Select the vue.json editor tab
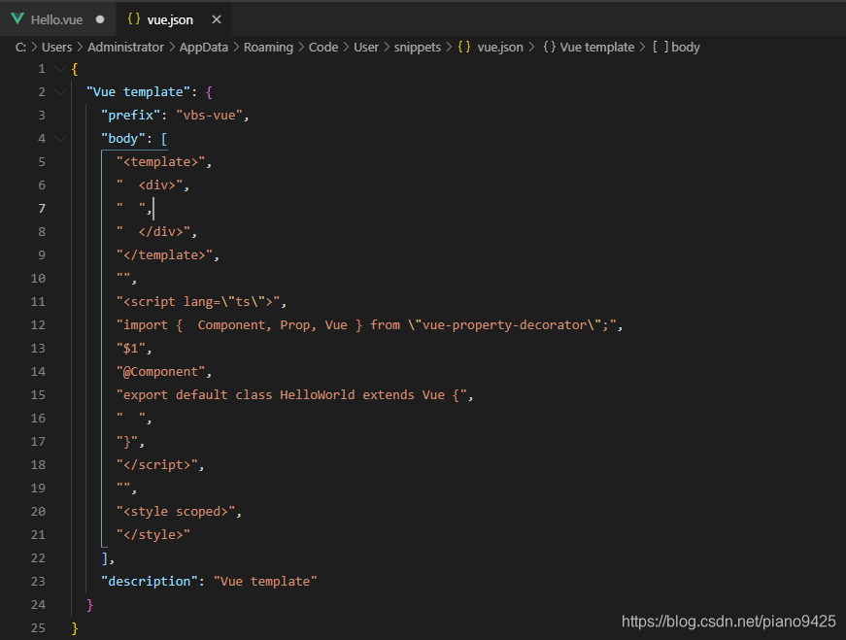 171,18
